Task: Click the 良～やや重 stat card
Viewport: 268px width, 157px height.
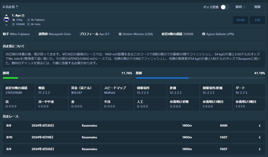Action: click(51, 104)
